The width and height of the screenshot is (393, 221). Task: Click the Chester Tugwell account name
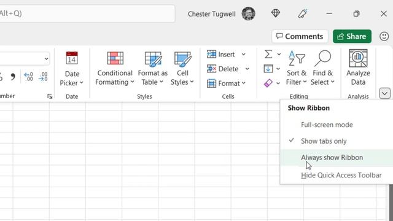pyautogui.click(x=211, y=14)
